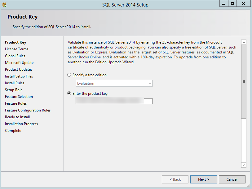252x189 pixels.
Task: Click the SQL Server setup title bar icon
Action: coord(4,5)
